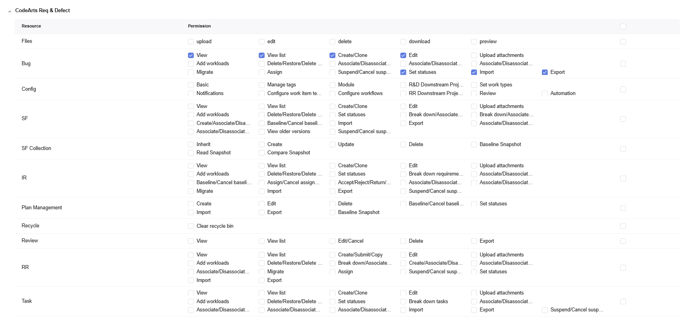Viewport: 687px width, 322px height.
Task: Enable Baseline Snapshot for SF Collection
Action: click(x=474, y=145)
